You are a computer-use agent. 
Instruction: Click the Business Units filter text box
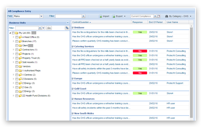[27, 28]
